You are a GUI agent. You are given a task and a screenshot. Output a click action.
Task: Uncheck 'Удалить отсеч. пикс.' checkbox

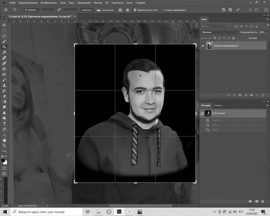(135, 10)
